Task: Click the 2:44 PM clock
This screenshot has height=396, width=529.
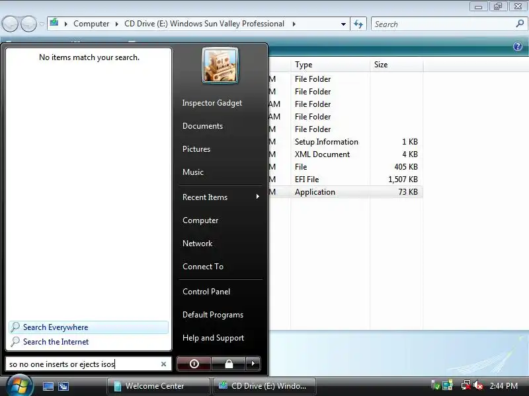Action: coord(504,386)
